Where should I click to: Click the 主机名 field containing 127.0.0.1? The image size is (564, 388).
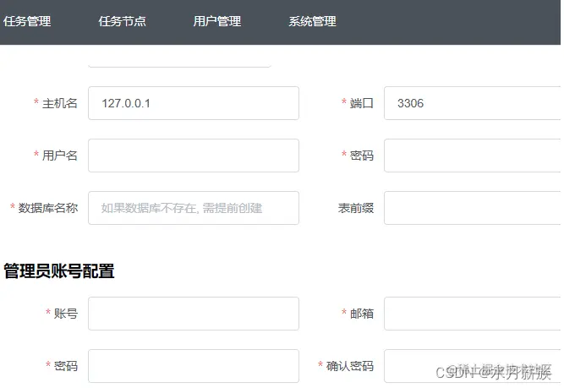[194, 103]
